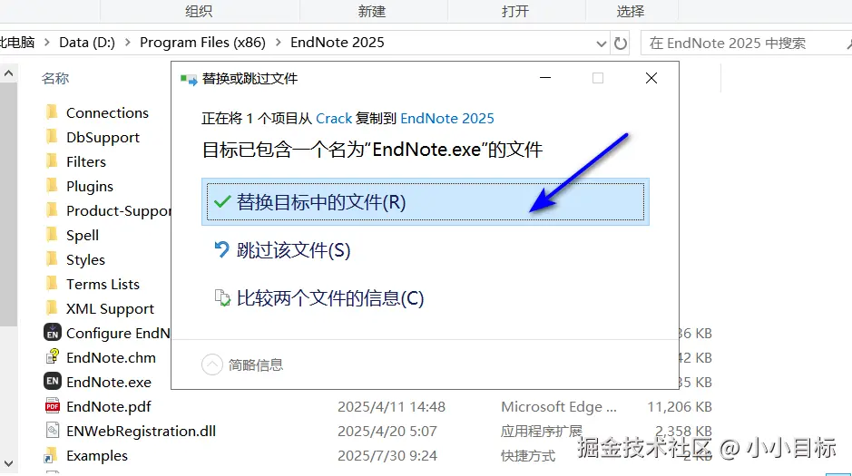This screenshot has height=476, width=852.
Task: Click scrollbar up arrow in the sidebar
Action: [9, 73]
